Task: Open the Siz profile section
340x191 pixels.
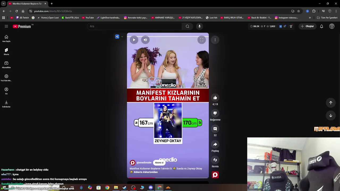Action: (x=6, y=91)
